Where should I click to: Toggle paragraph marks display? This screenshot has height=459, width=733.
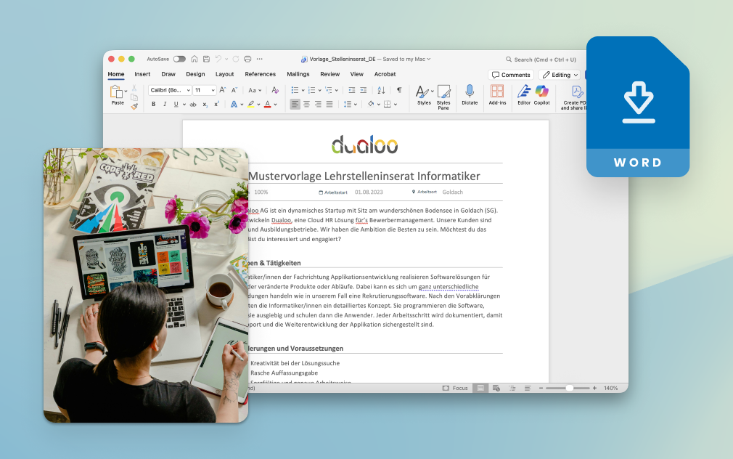click(x=399, y=90)
